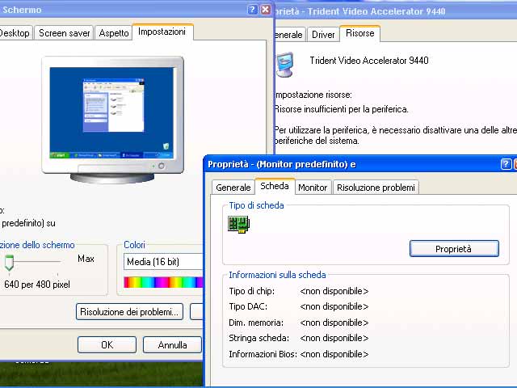Click the Max label of resolution slider
The height and width of the screenshot is (388, 517).
(x=86, y=259)
